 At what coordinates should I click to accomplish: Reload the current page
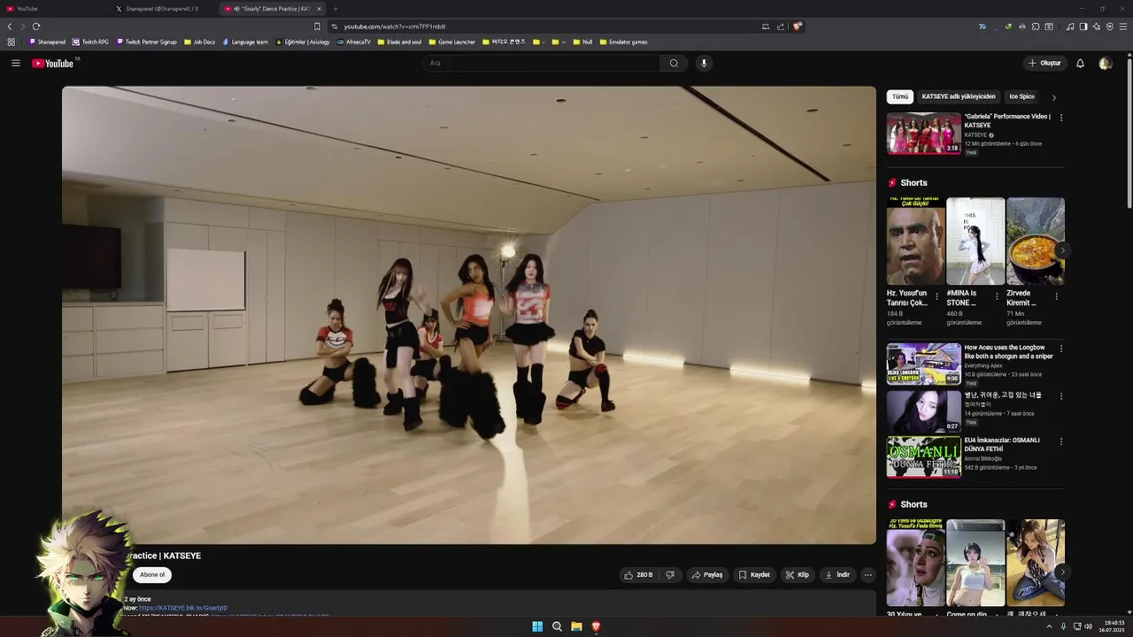click(36, 27)
